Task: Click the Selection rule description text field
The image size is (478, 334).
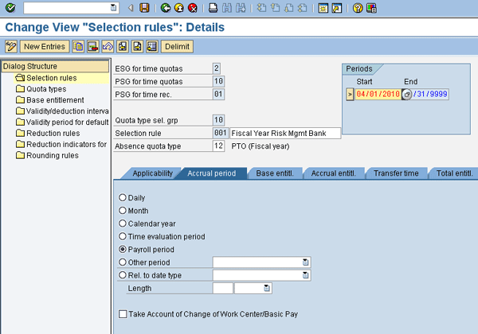Action: pos(284,133)
